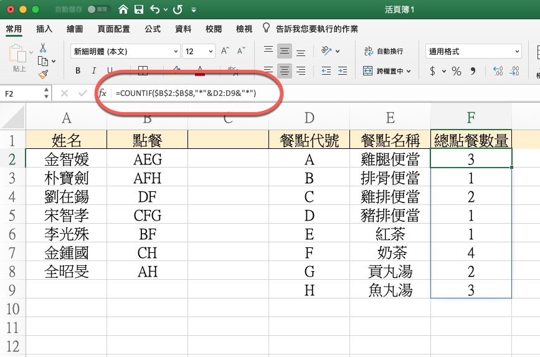540x357 pixels.
Task: Open the 插入 ribbon tab
Action: (x=44, y=29)
